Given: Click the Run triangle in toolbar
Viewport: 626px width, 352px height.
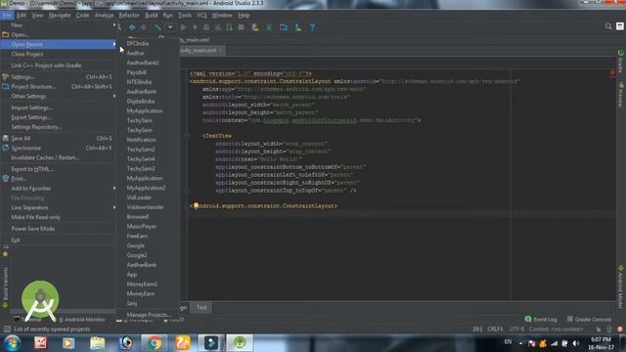Looking at the screenshot, I should (x=183, y=27).
